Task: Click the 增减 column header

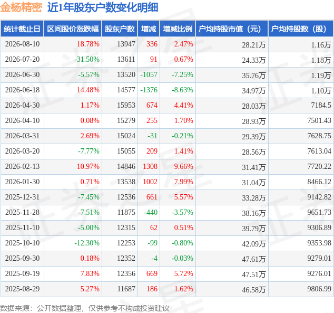Action: point(149,29)
